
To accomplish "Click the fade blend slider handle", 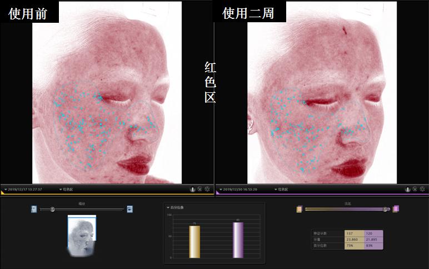I will 385,210.
